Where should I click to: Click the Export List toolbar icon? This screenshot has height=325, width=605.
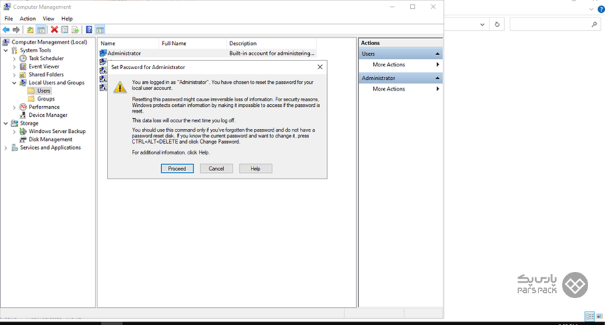75,30
